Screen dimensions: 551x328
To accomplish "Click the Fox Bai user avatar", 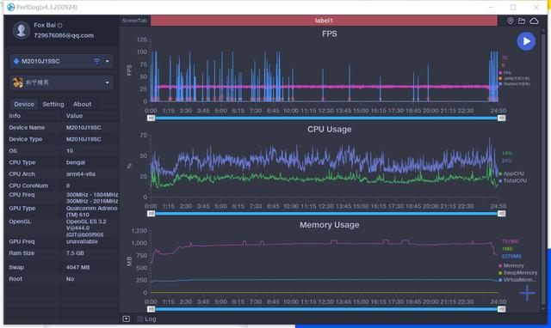I will (21, 30).
